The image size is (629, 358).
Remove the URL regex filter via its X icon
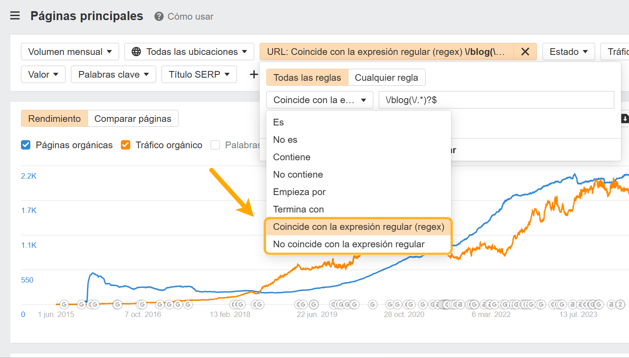coord(525,51)
